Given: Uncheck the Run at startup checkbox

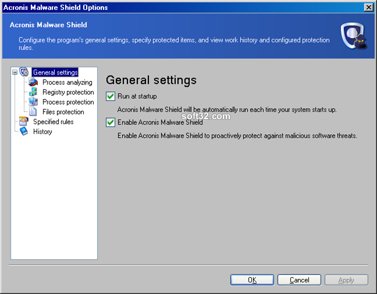Looking at the screenshot, I should (111, 96).
